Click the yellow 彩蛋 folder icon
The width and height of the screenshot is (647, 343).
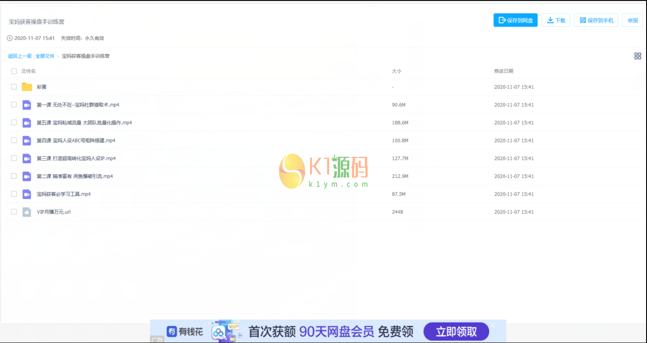tap(27, 87)
